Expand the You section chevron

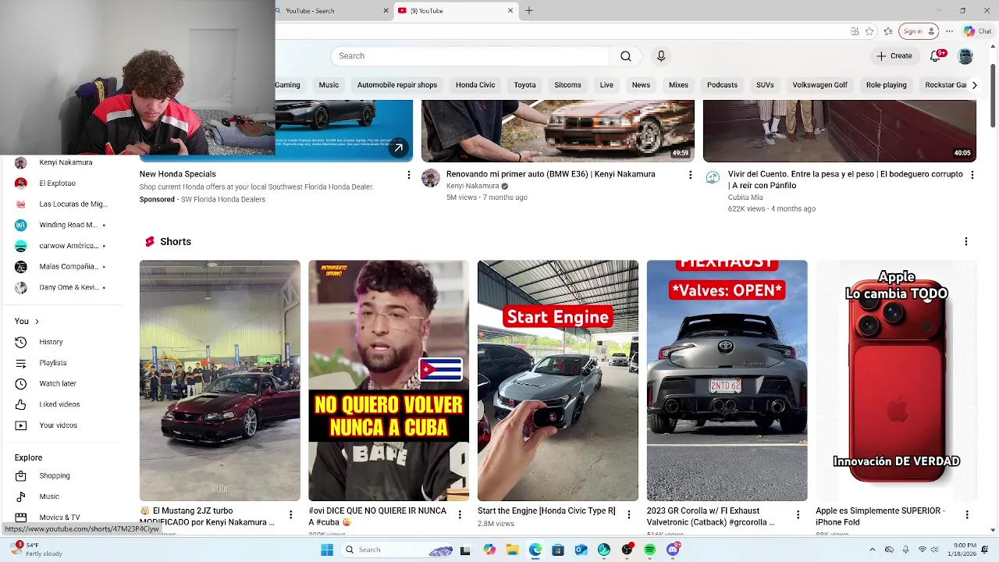click(x=37, y=322)
